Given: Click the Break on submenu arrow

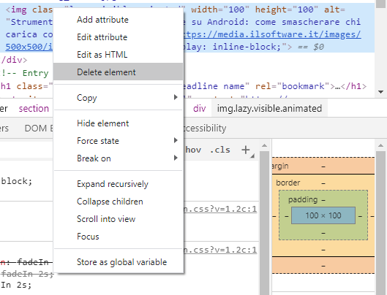Looking at the screenshot, I should pos(176,158).
